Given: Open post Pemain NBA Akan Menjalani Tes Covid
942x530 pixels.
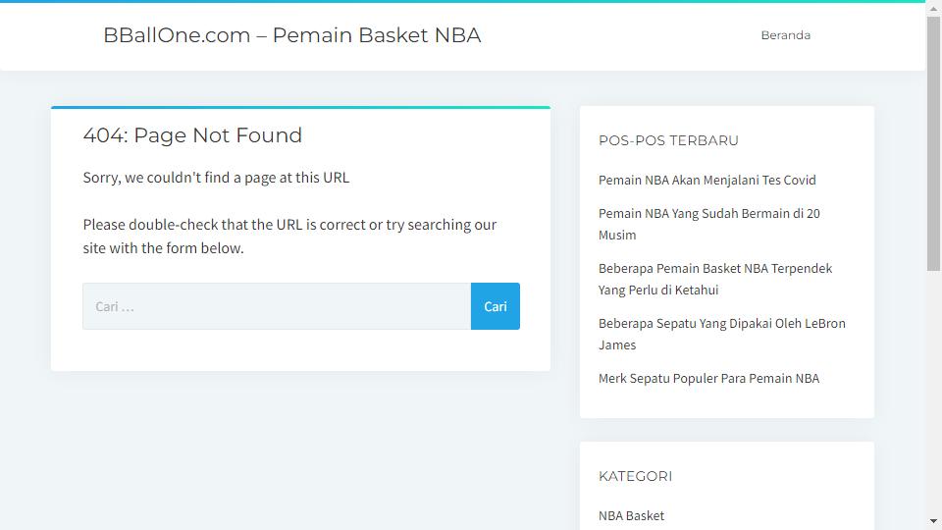Looking at the screenshot, I should click(x=706, y=181).
